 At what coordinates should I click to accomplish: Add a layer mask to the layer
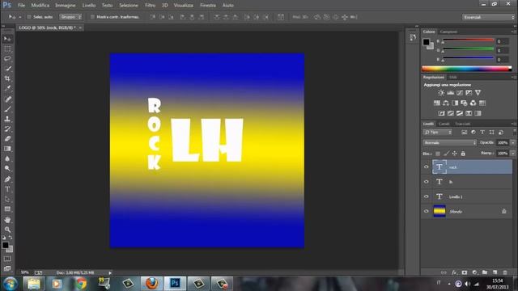[x=465, y=272]
